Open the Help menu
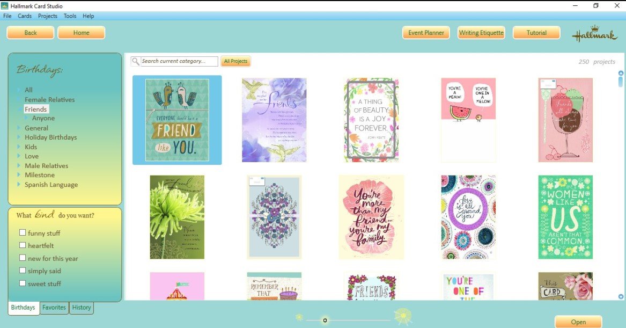The width and height of the screenshot is (626, 328). tap(88, 16)
